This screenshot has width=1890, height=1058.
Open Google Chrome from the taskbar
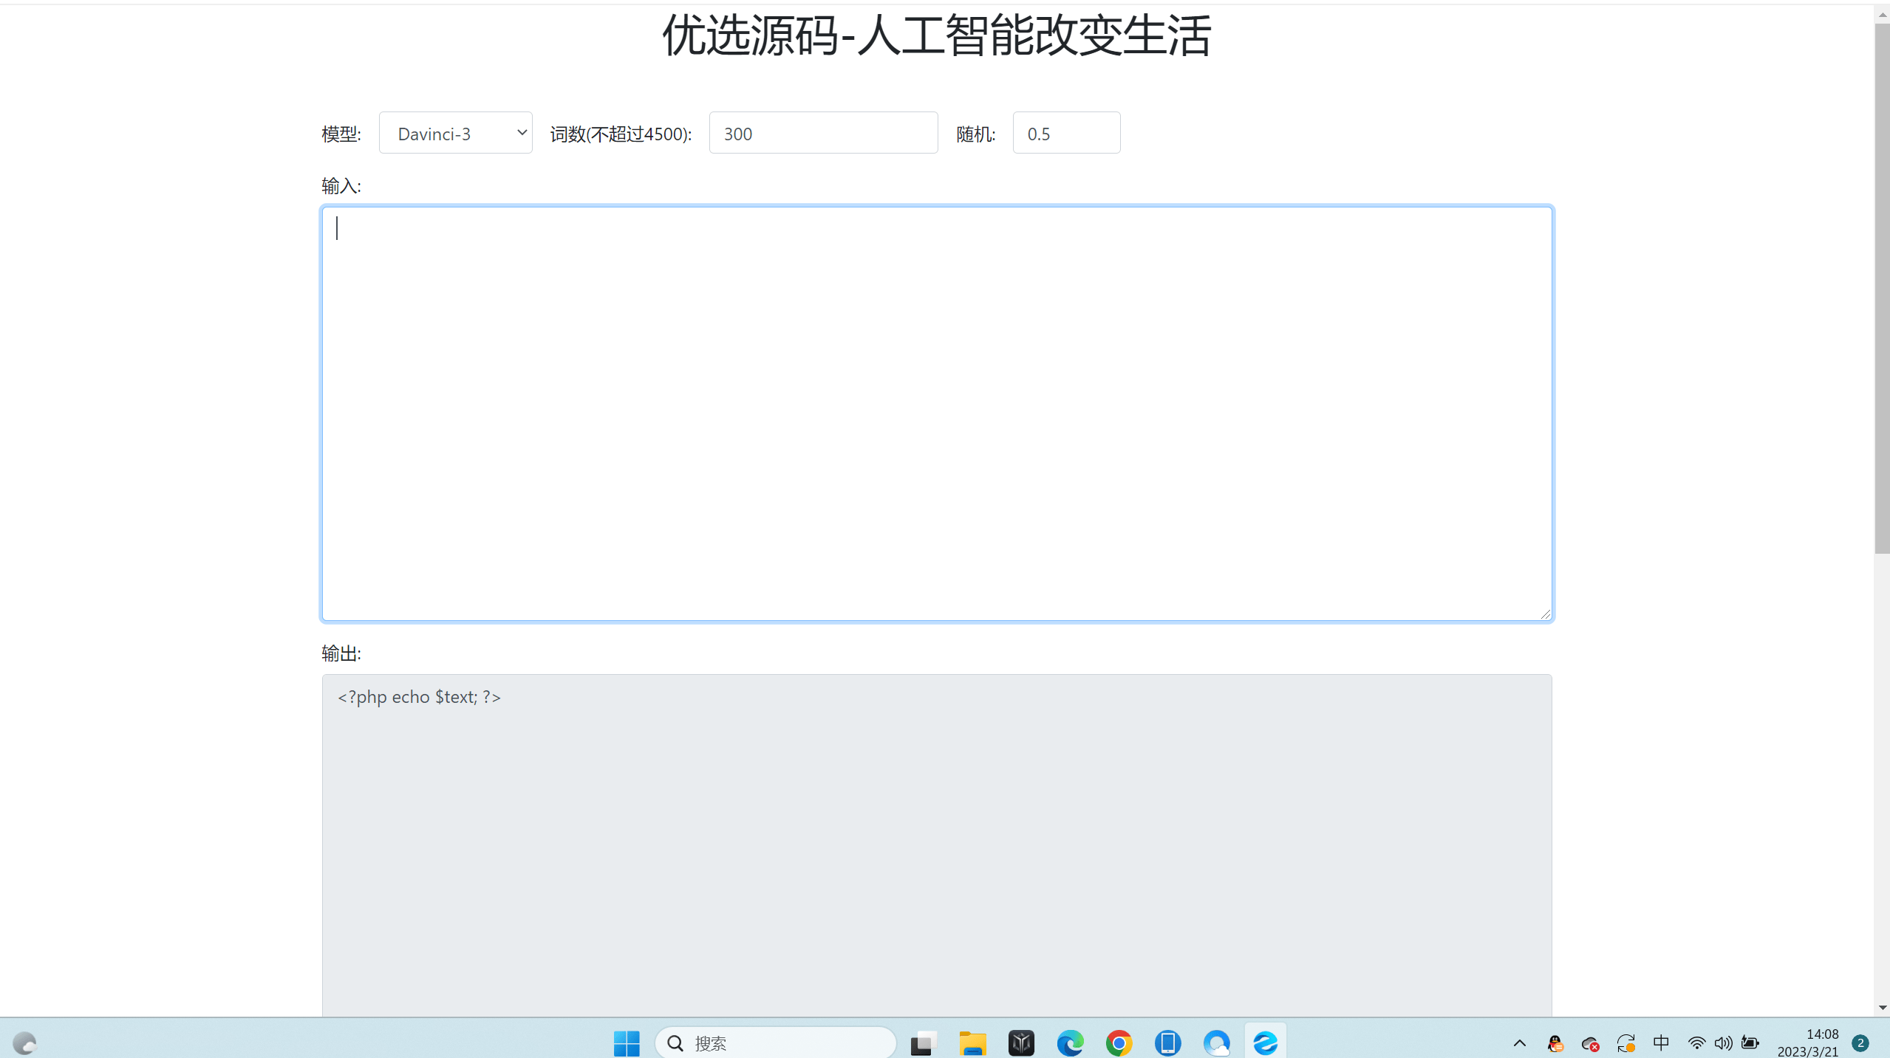tap(1119, 1042)
